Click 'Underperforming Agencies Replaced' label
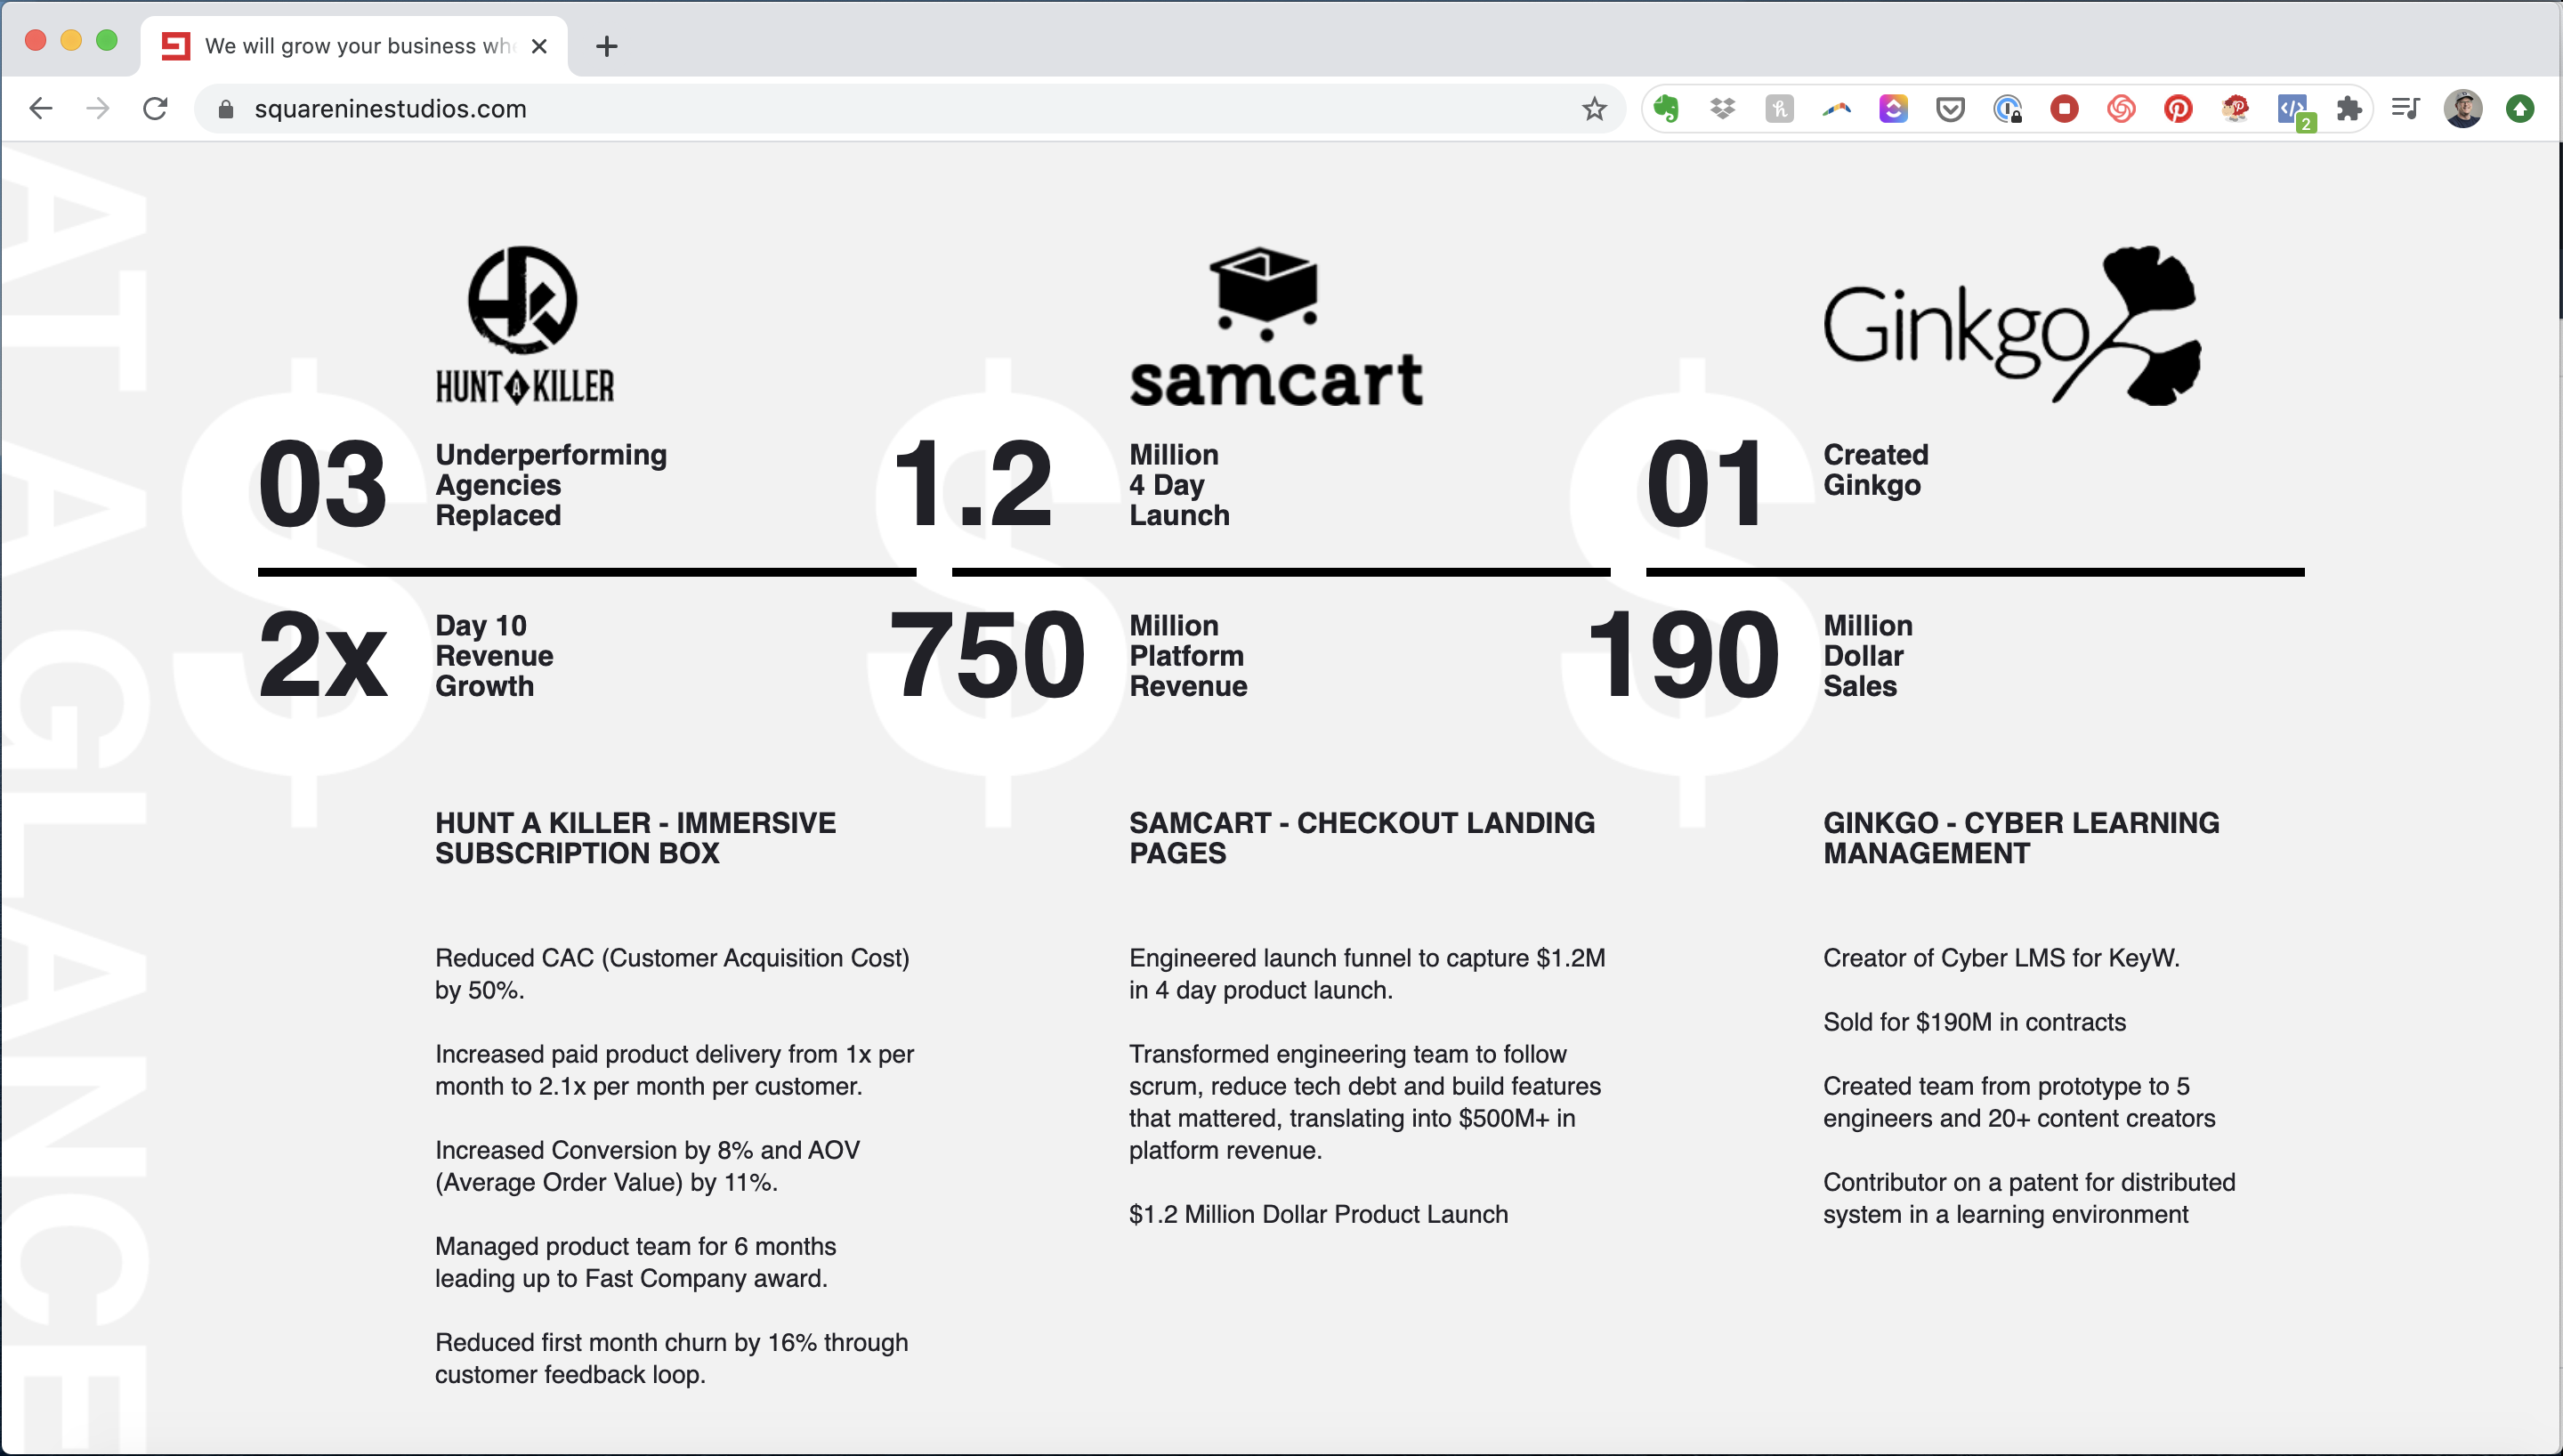This screenshot has height=1456, width=2563. click(x=551, y=485)
